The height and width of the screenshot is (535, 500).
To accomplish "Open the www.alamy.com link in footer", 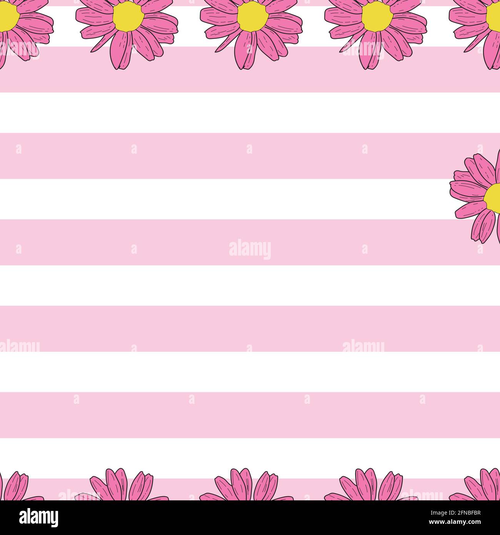I will (x=454, y=523).
